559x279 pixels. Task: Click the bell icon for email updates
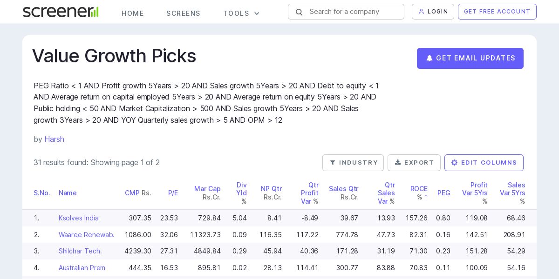click(429, 58)
